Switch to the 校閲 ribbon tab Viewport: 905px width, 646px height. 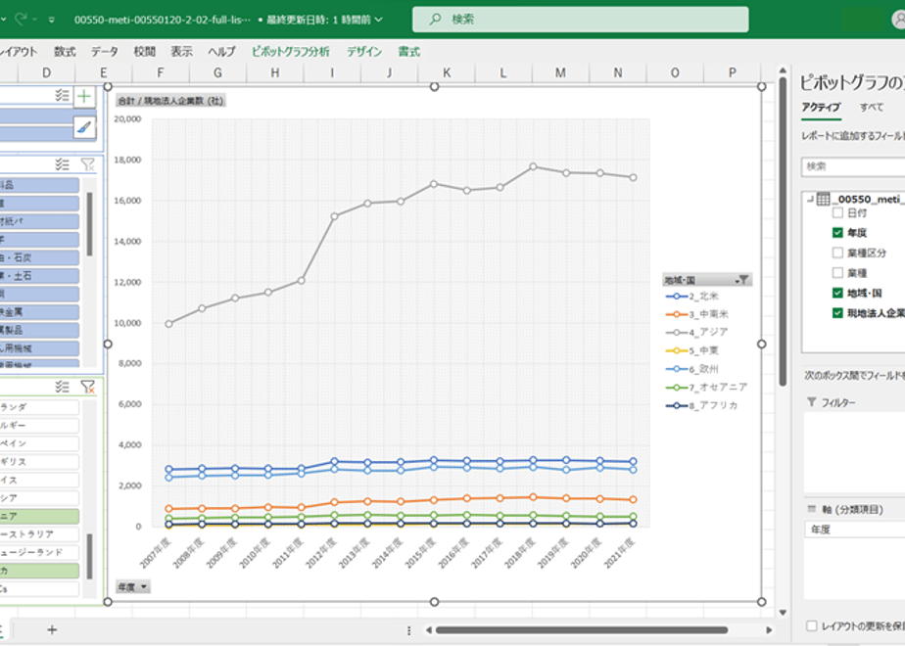point(144,51)
